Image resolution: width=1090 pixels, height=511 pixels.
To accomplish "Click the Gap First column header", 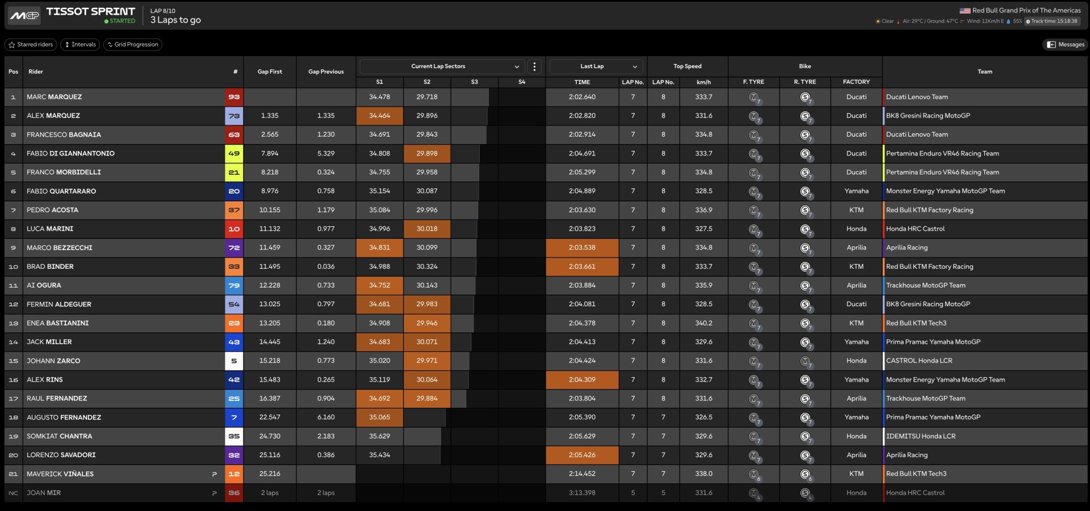I will coord(270,71).
